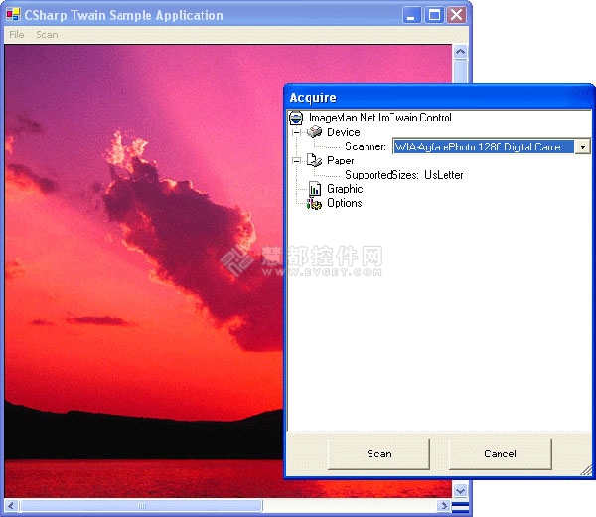Screen dimensions: 596x517
Task: Click the vertical scrollbar up arrow
Action: pyautogui.click(x=460, y=52)
